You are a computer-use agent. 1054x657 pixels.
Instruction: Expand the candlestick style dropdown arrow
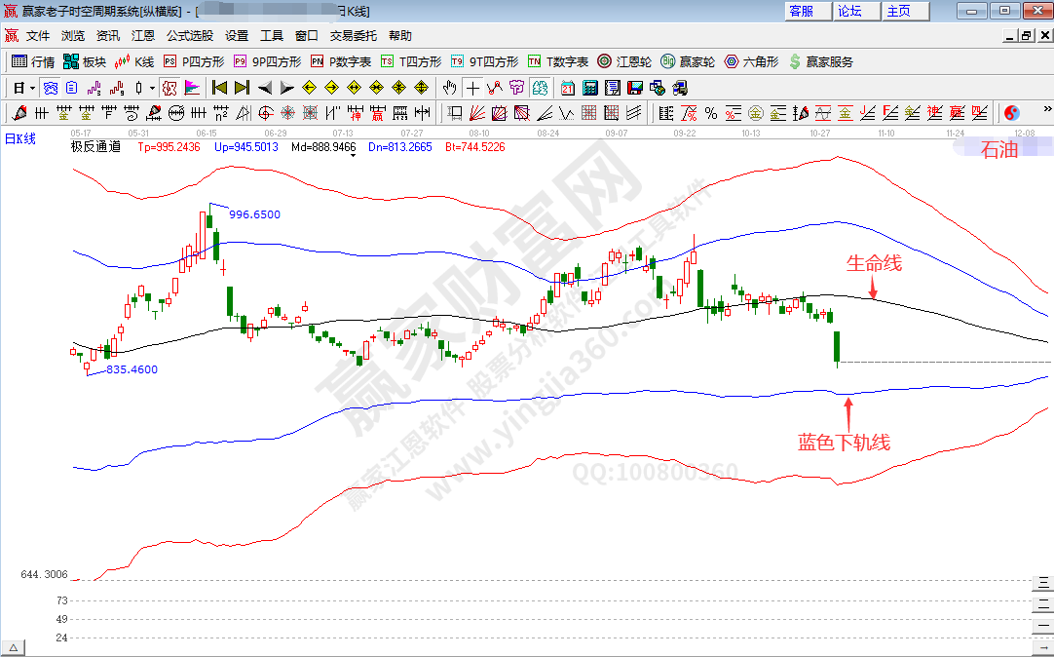pyautogui.click(x=152, y=88)
